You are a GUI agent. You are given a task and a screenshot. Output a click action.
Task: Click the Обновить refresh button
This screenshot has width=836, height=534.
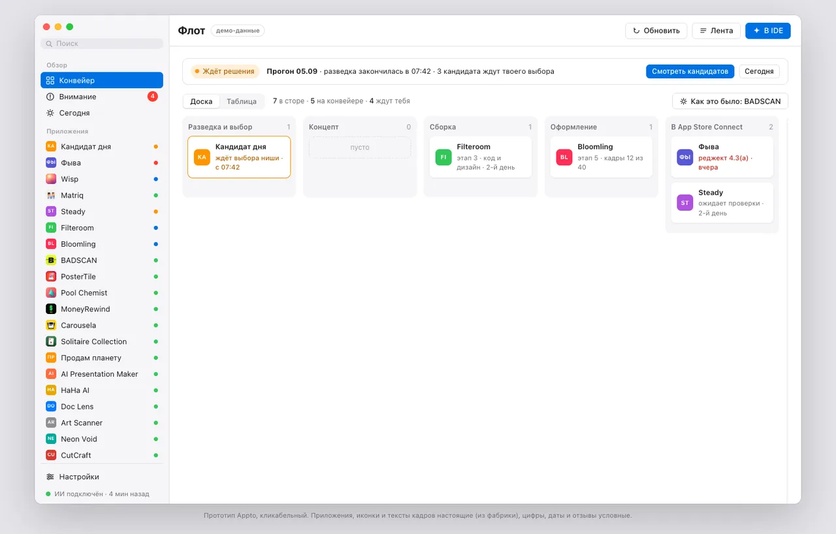(x=656, y=31)
